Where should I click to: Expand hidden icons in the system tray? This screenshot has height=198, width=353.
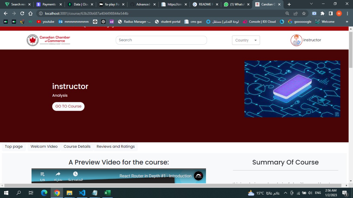[x=285, y=193]
